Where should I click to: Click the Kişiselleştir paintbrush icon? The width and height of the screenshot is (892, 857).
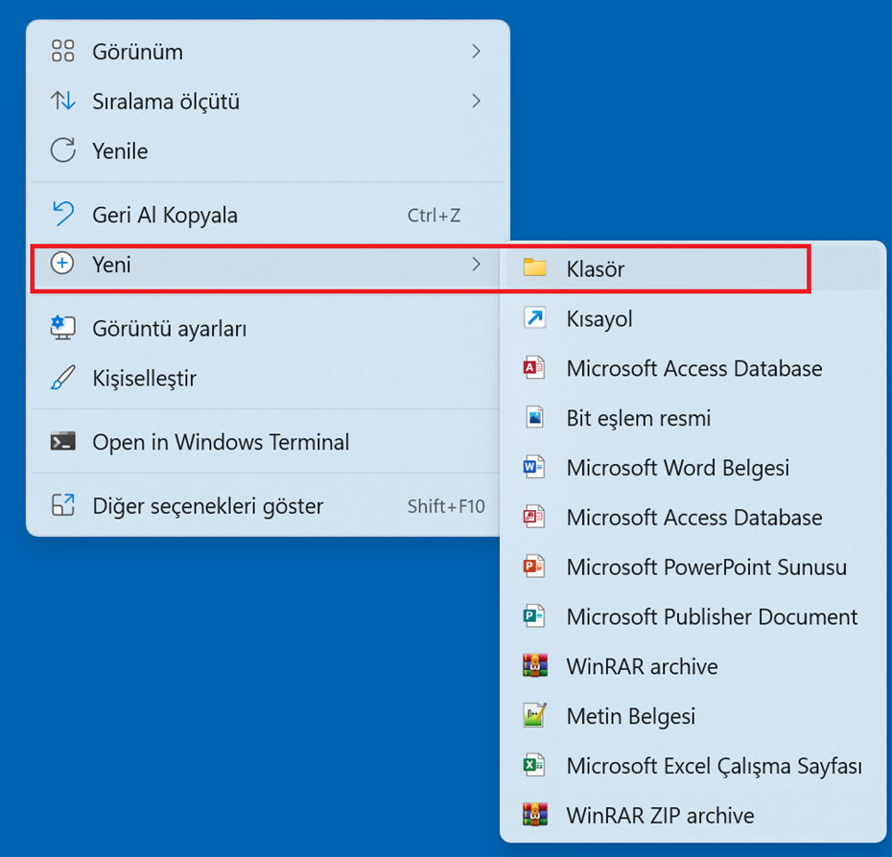click(x=62, y=378)
